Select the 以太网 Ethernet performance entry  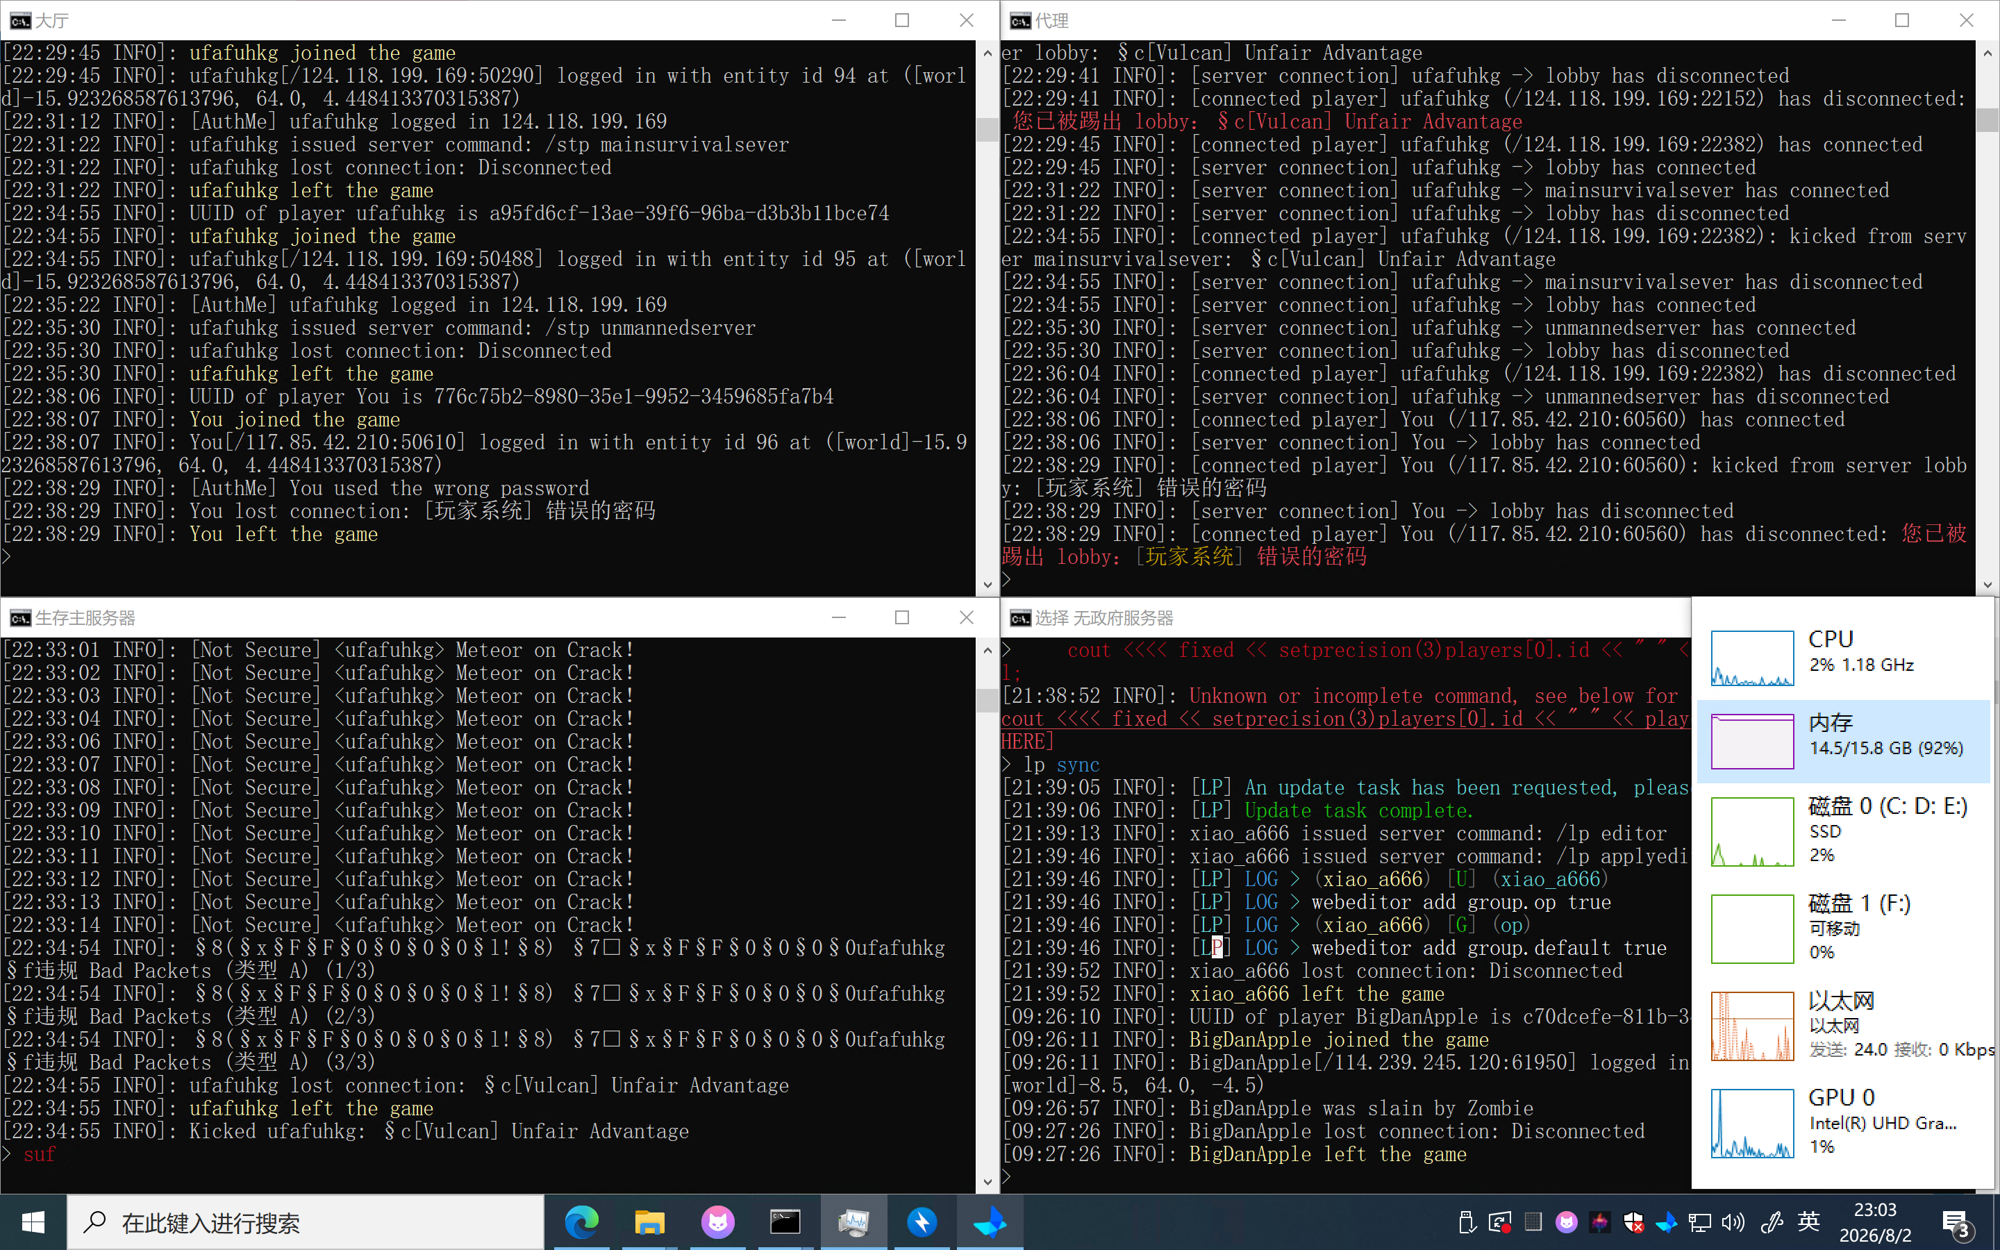[x=1843, y=1025]
